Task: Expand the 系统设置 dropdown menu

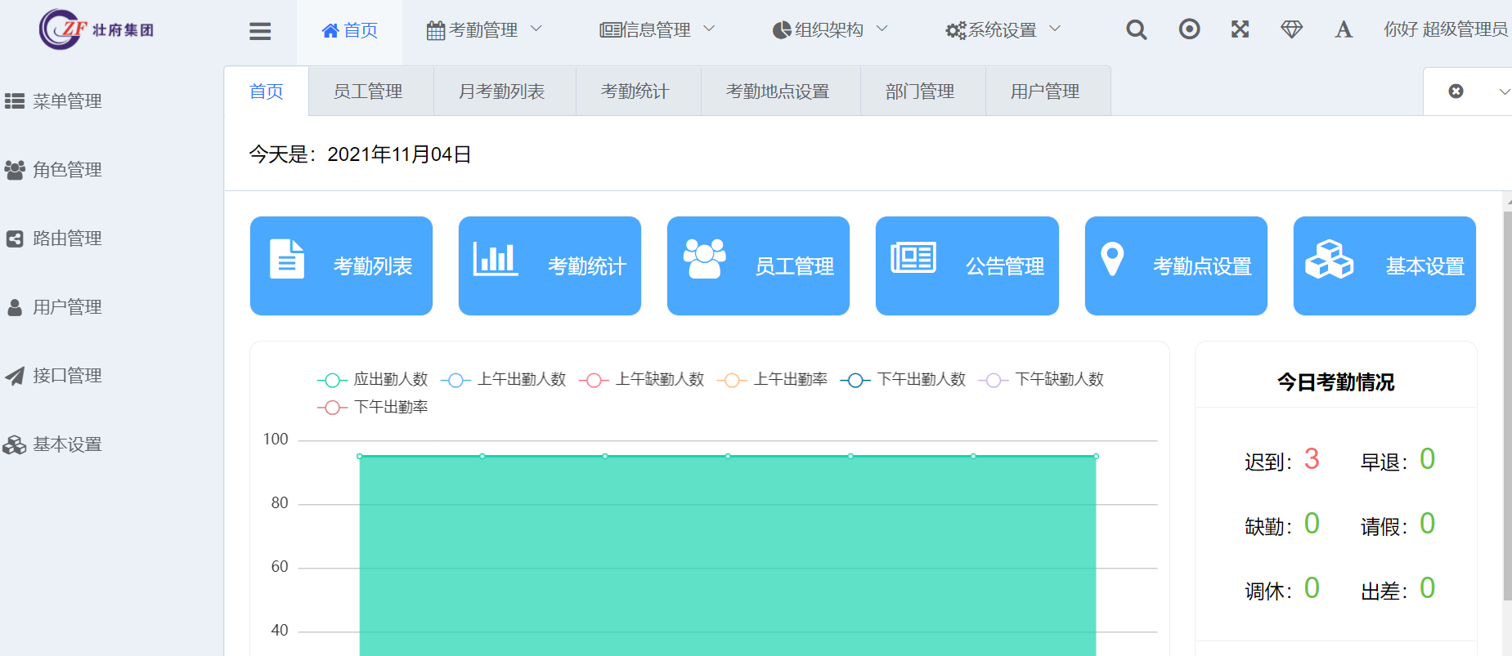Action: coord(1003,30)
